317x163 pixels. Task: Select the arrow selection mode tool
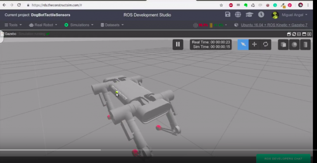click(x=243, y=44)
